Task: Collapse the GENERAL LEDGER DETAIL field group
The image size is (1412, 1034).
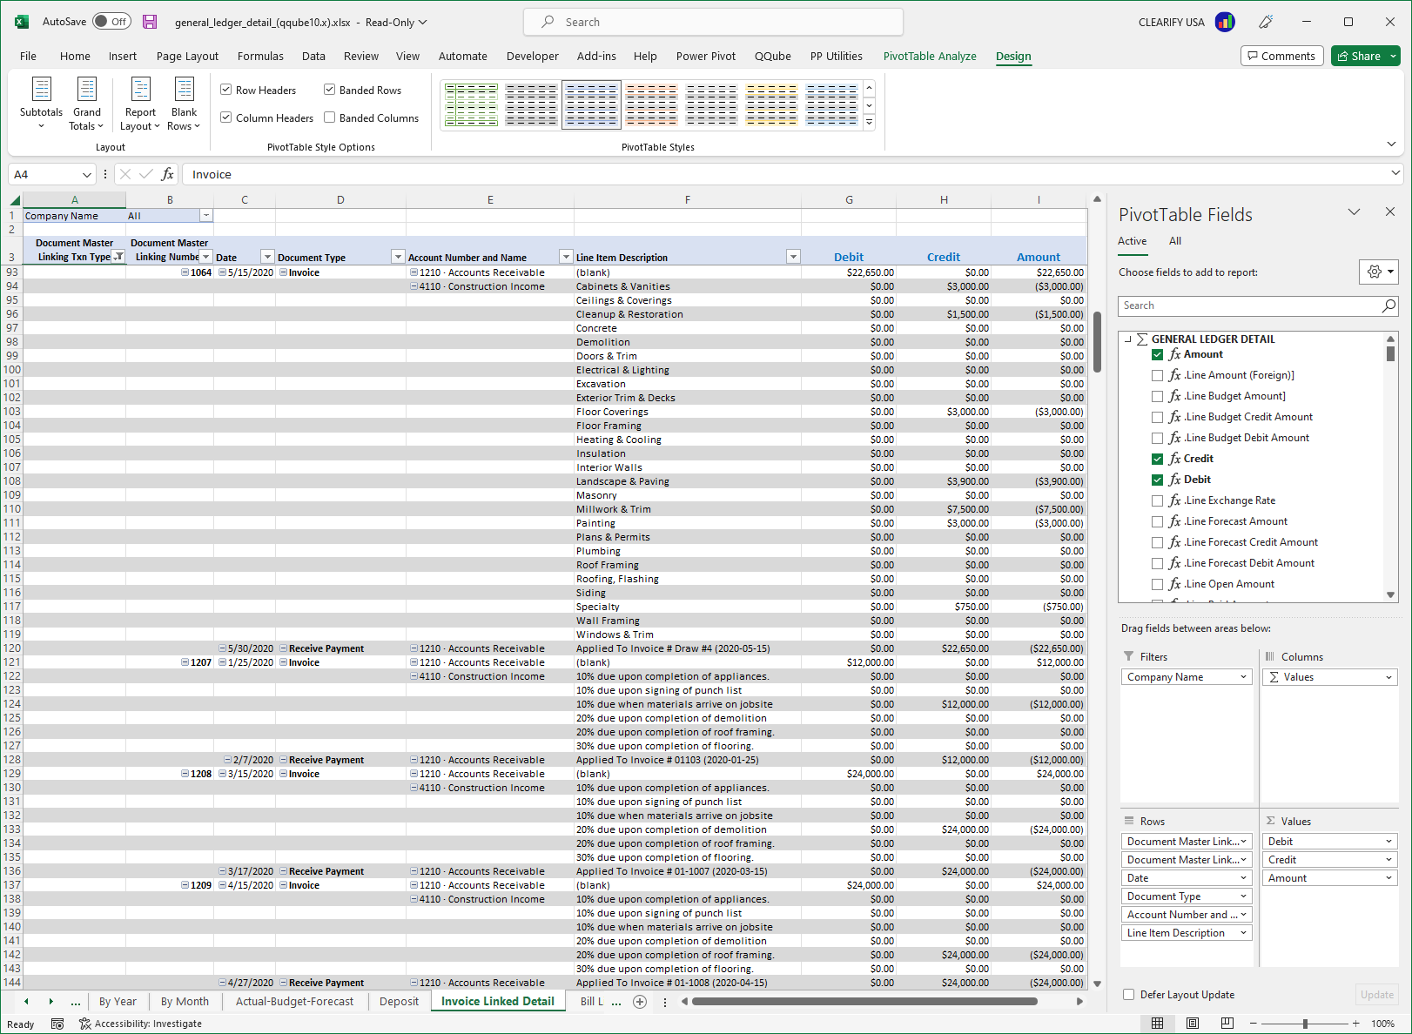Action: pos(1128,339)
